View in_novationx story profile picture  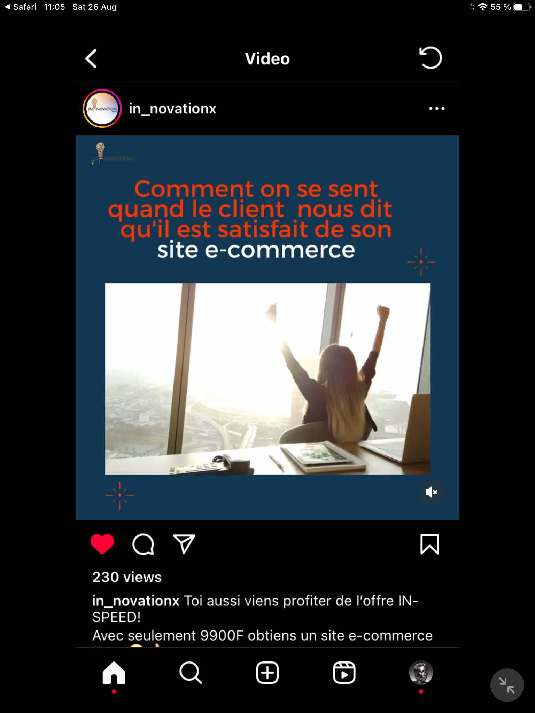coord(102,109)
